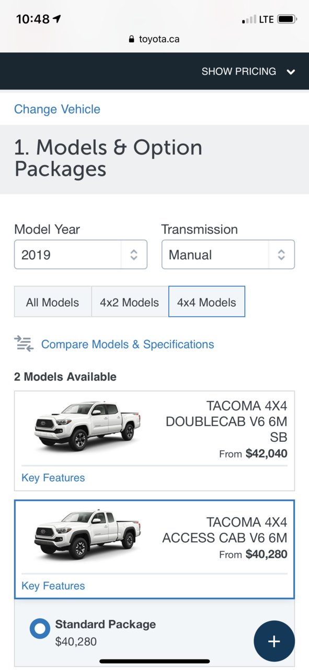Image resolution: width=309 pixels, height=670 pixels.
Task: Open the Transmission Manual dropdown
Action: point(228,254)
